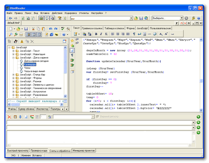Viewport: 209px width, 163px height.
Task: Click the Copy icon
Action: coord(38,29)
